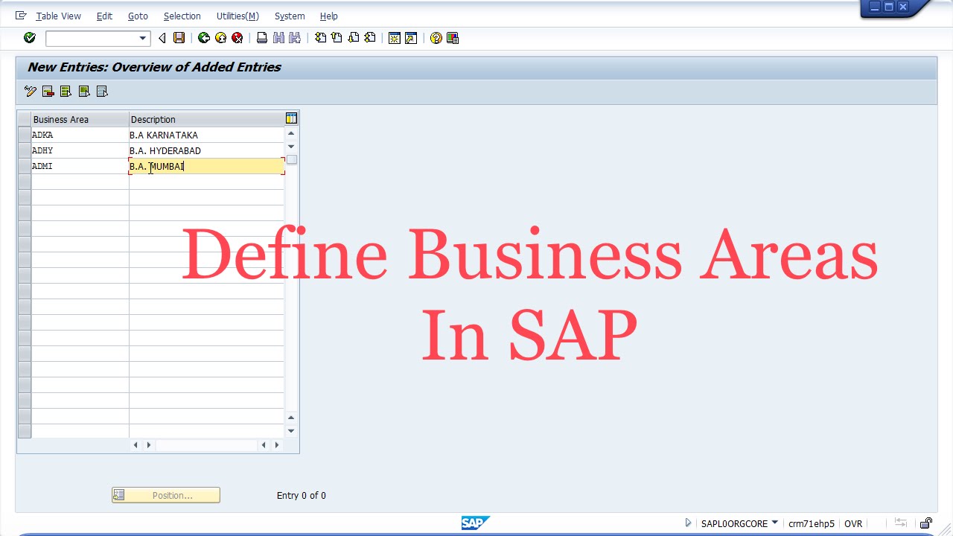The width and height of the screenshot is (953, 536).
Task: Click the yellow Exit arrow icon
Action: [x=220, y=38]
